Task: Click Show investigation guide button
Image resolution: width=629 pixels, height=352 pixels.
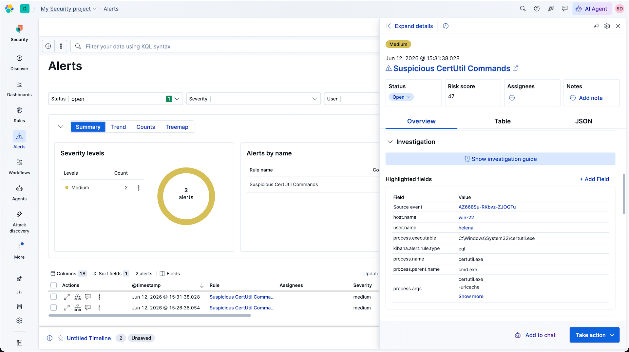Action: (500, 159)
